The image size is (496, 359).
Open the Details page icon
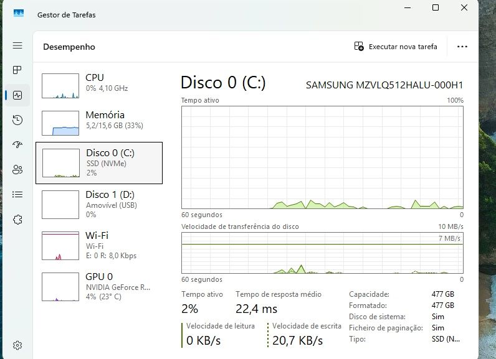[x=17, y=194]
